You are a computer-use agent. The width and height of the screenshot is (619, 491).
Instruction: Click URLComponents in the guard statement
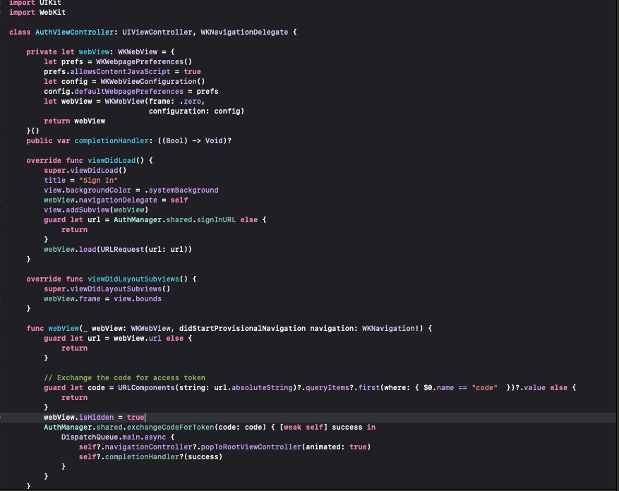[x=147, y=387]
